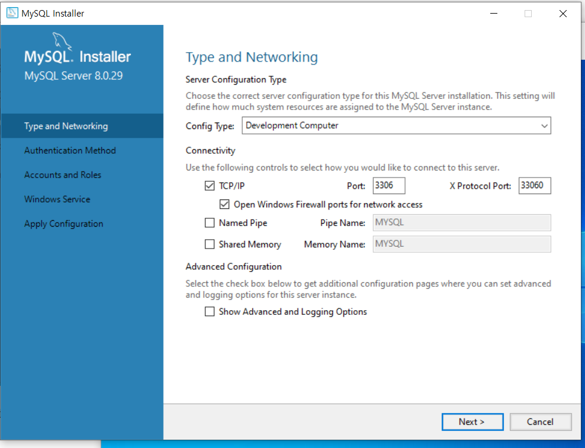Image resolution: width=585 pixels, height=448 pixels.
Task: Click the Pipe Name field
Action: coord(462,223)
